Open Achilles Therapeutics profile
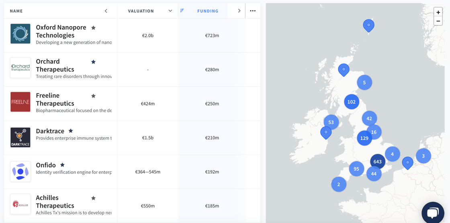The image size is (450, 223). (x=55, y=202)
